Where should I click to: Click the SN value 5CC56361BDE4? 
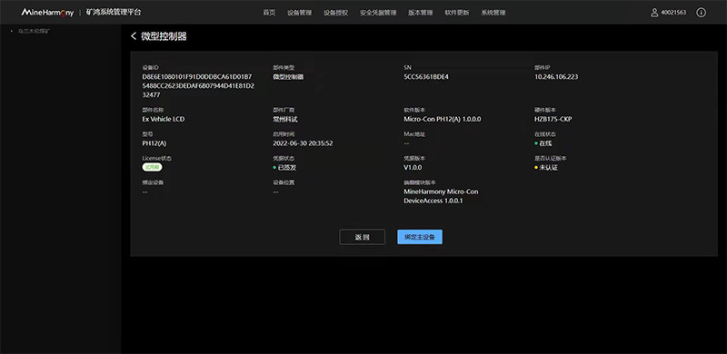tap(426, 77)
